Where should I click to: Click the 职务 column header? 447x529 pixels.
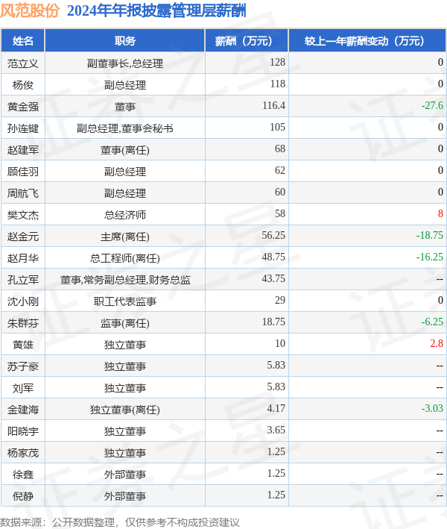click(x=125, y=41)
